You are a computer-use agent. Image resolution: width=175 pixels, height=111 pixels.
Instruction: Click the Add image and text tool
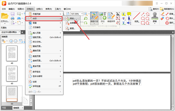pos(103,17)
